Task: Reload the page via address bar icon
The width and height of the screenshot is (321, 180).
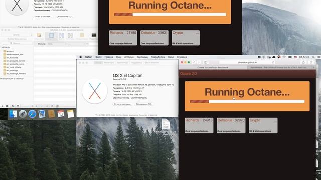Action: (273, 62)
